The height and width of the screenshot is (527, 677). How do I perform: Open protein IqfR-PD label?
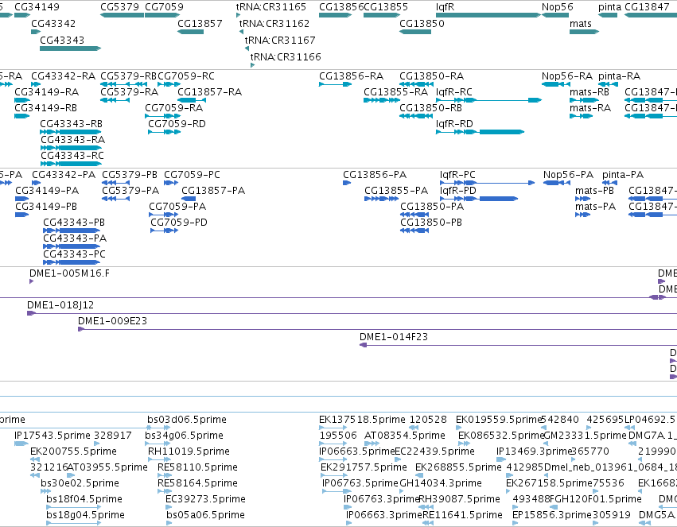tap(458, 191)
